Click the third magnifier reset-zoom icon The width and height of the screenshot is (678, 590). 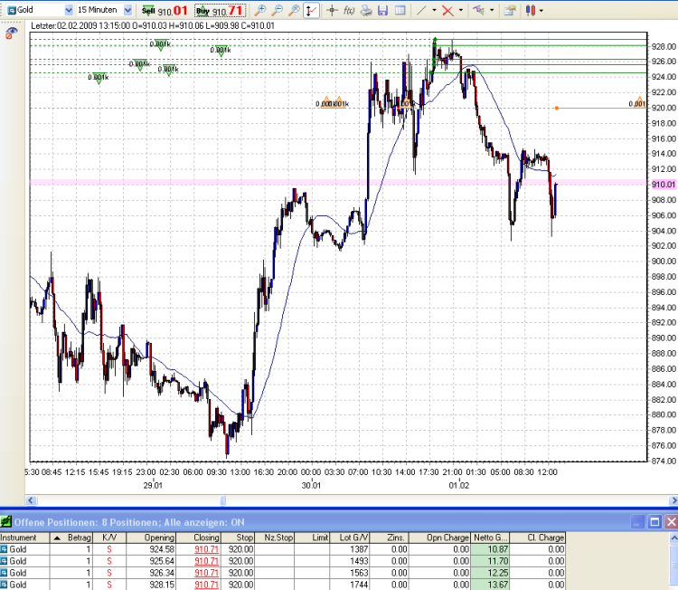(x=294, y=10)
